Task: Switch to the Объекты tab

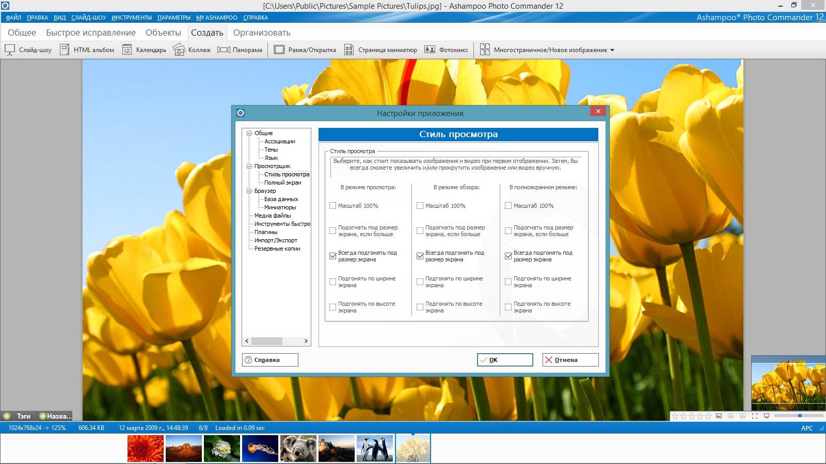Action: [163, 32]
